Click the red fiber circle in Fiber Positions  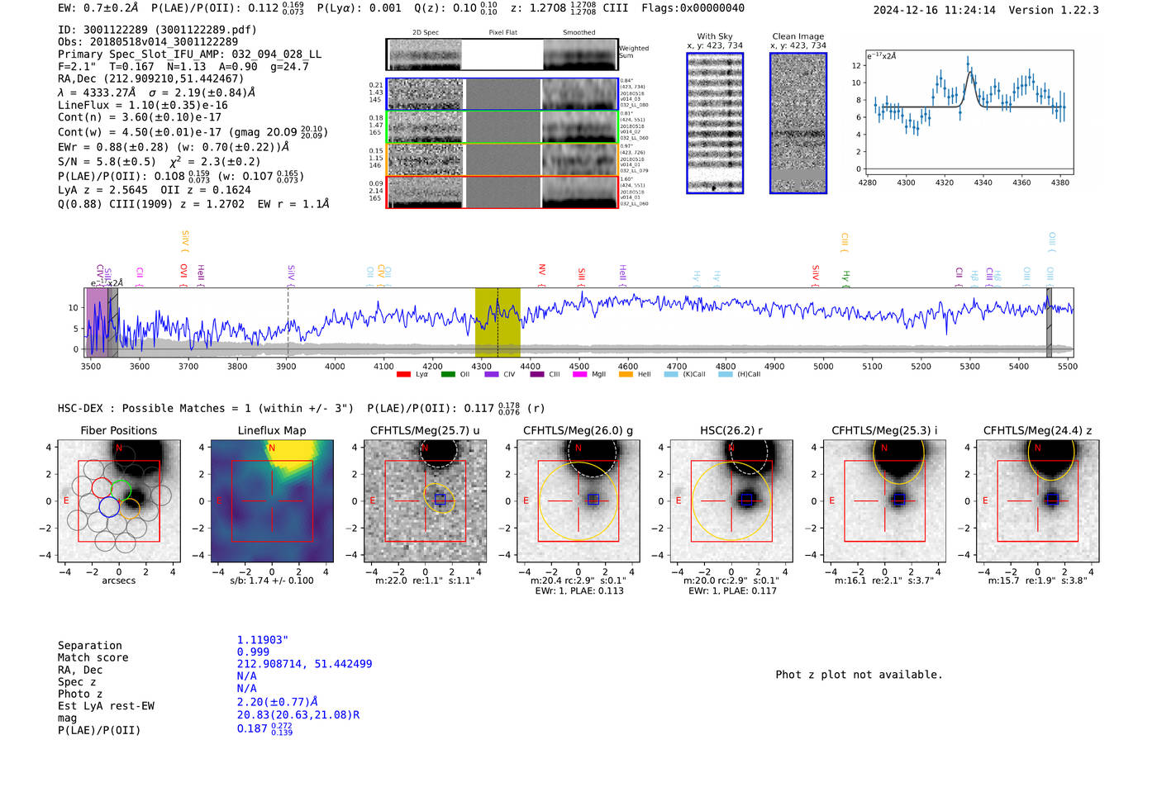click(102, 488)
